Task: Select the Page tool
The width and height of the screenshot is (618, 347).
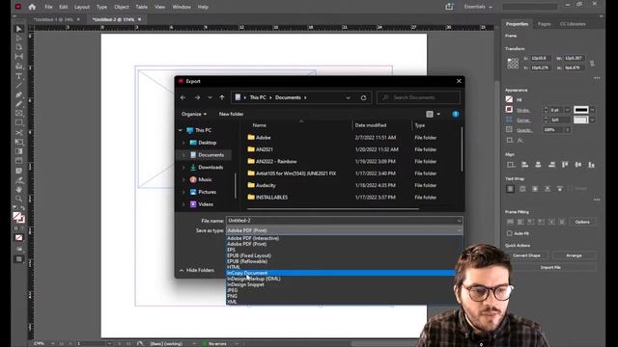Action: (x=18, y=47)
